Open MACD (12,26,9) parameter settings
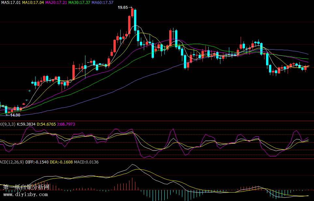This screenshot has height=201, width=314. point(11,162)
